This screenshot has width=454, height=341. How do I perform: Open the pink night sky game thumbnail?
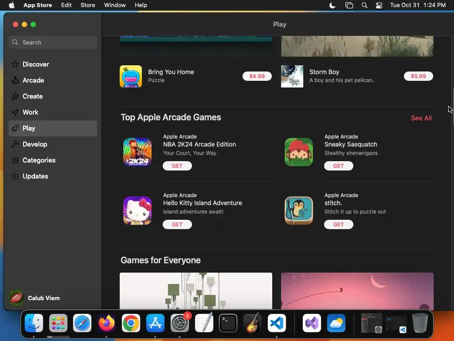pyautogui.click(x=357, y=291)
